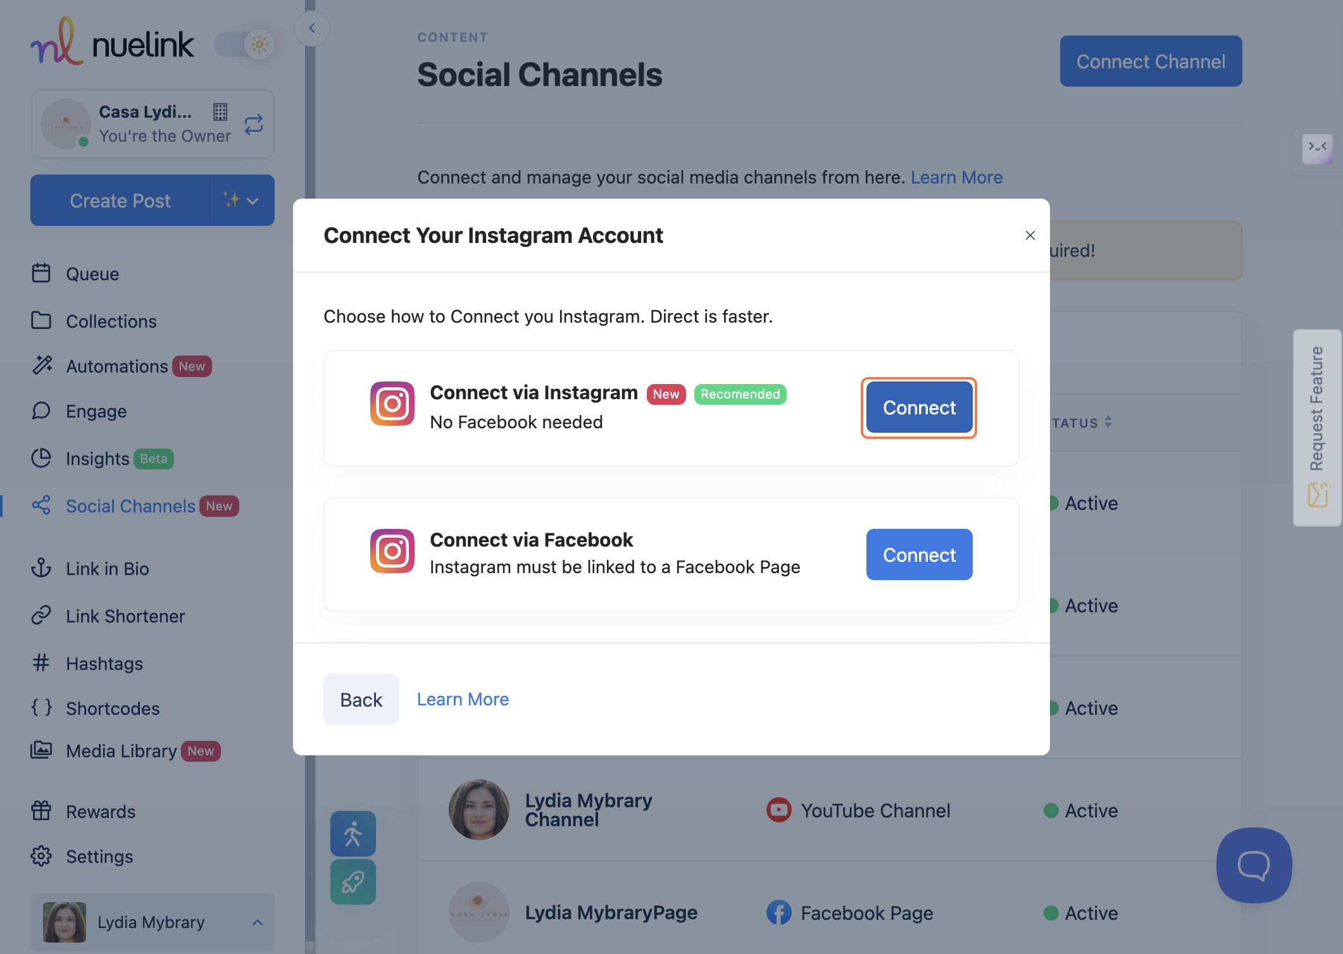This screenshot has width=1343, height=954.
Task: Click the Lydia Mybrary profile photo in sidebar
Action: (65, 922)
